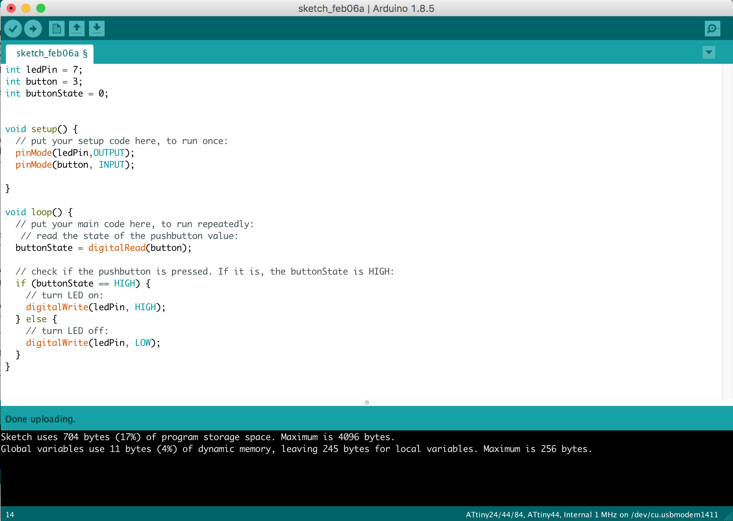
Task: Click the line number 14 in status bar
Action: point(10,515)
